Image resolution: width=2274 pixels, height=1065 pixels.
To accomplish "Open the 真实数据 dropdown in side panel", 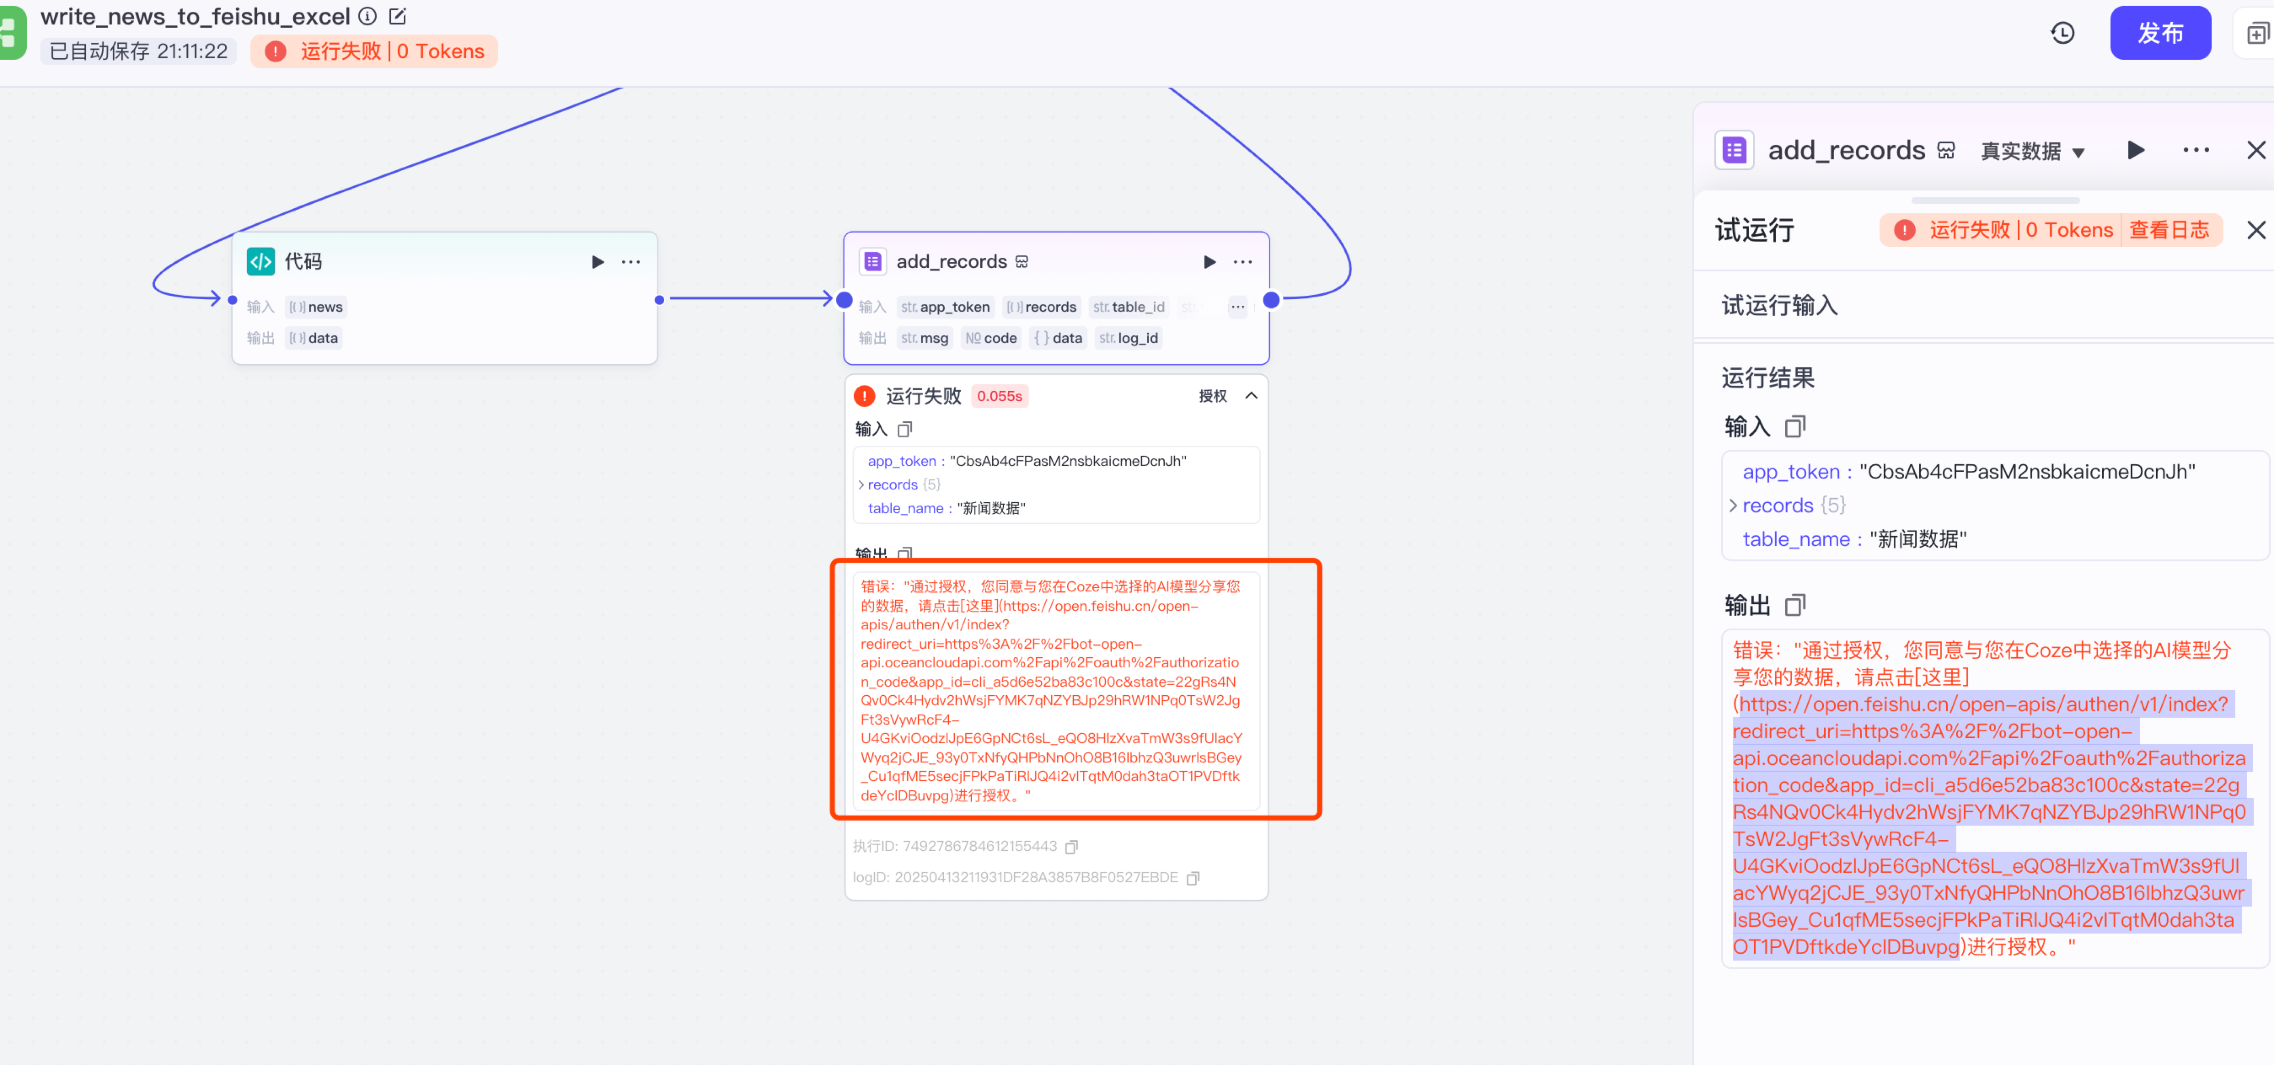I will [2033, 152].
